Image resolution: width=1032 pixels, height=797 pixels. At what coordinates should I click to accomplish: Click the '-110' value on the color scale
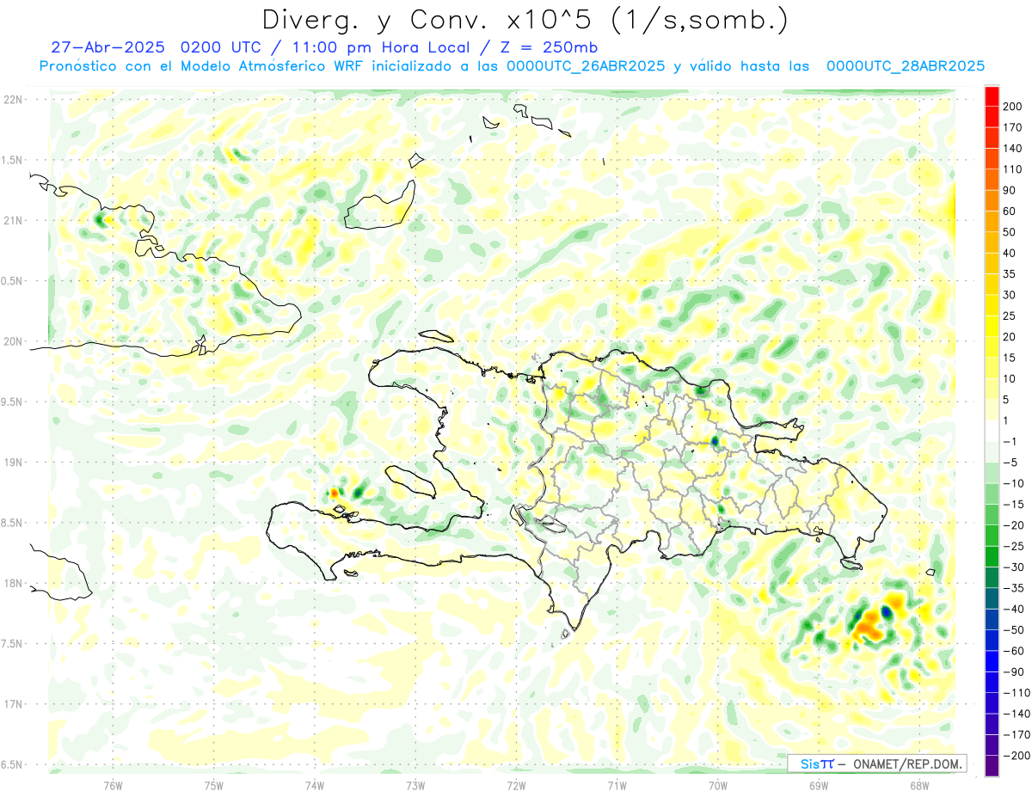click(1016, 693)
